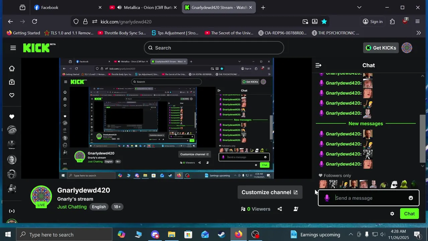Open the site information shield icon
The width and height of the screenshot is (428, 241).
[76, 21]
